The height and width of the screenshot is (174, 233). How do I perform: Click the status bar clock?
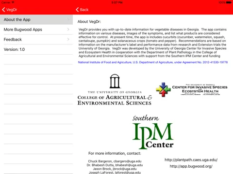click(x=117, y=2)
